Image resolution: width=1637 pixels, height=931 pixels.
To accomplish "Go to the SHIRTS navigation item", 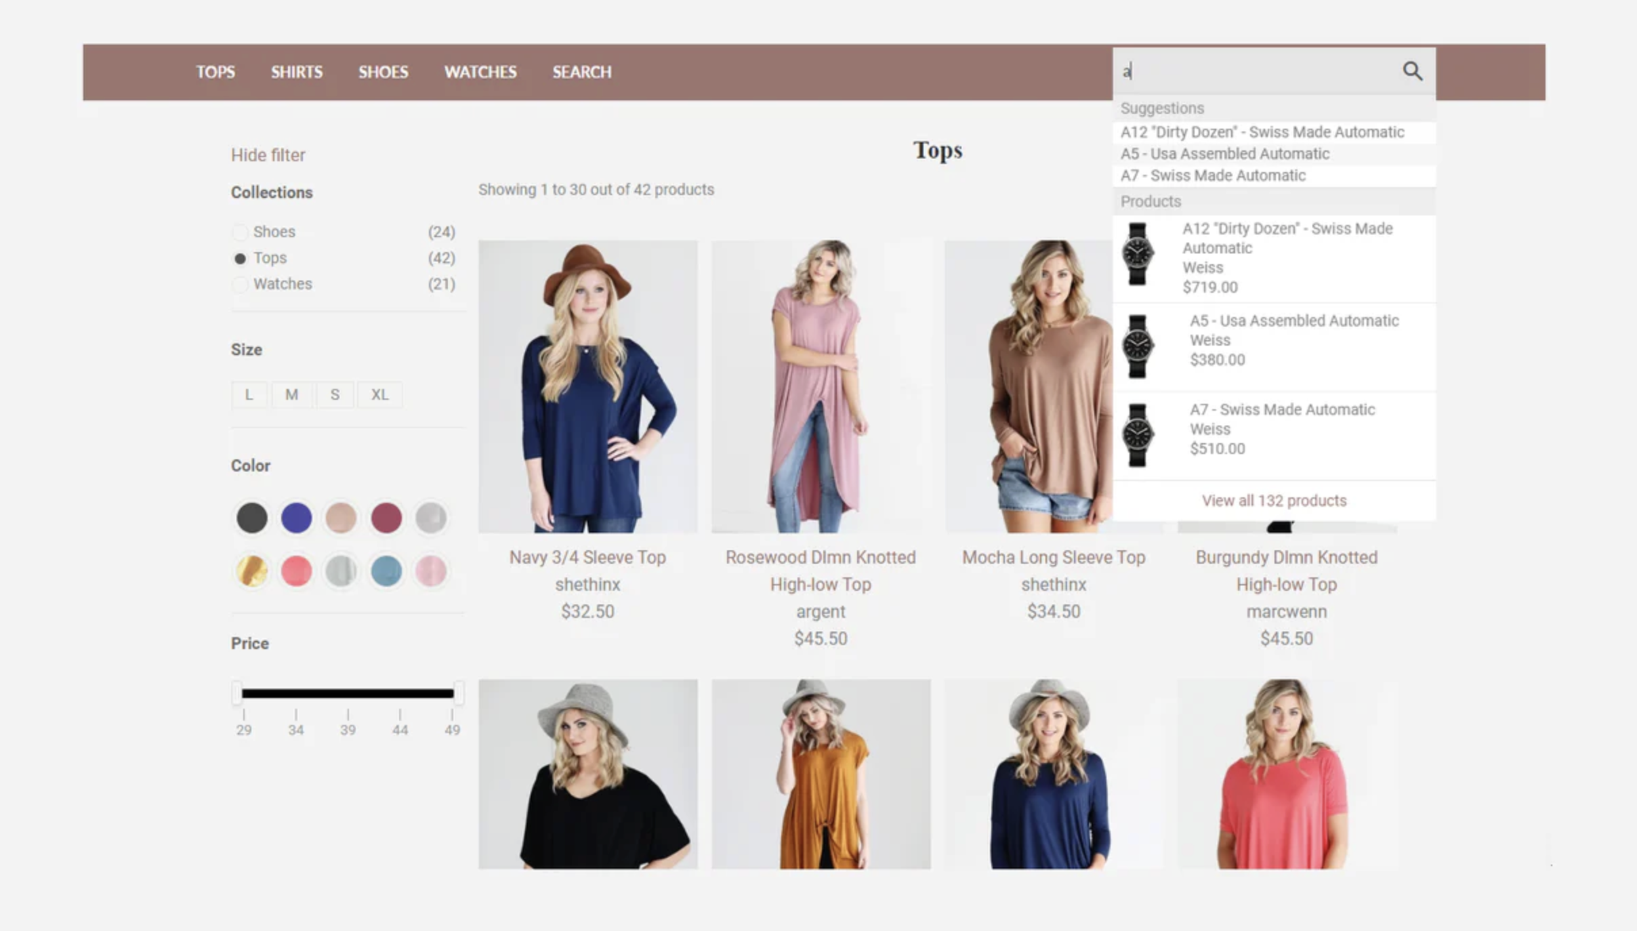I will coord(296,72).
